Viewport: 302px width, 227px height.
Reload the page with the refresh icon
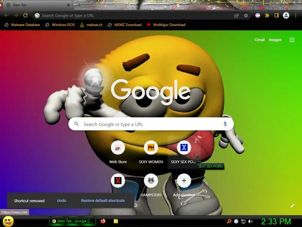click(25, 15)
